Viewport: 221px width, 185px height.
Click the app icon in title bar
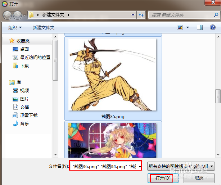click(x=5, y=4)
